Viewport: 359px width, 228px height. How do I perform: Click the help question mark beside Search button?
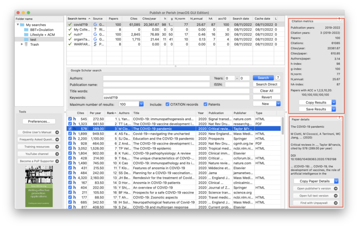(278, 78)
